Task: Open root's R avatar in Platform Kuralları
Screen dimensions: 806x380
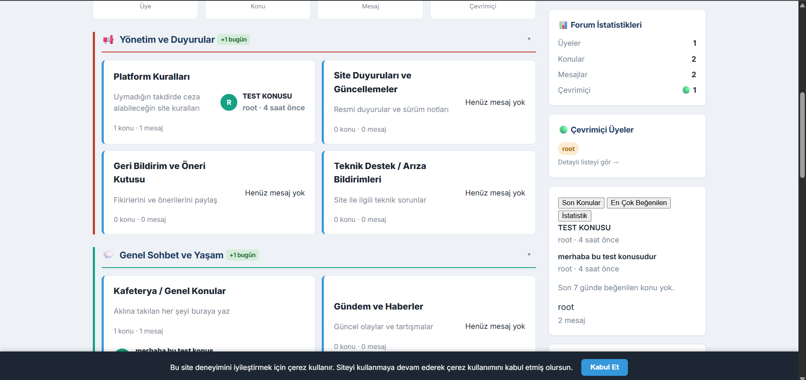Action: pos(229,102)
